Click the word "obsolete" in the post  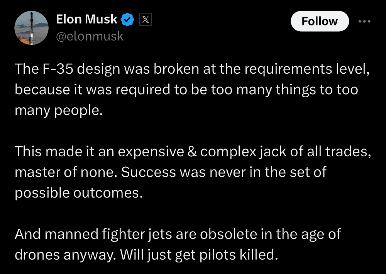[x=226, y=233]
